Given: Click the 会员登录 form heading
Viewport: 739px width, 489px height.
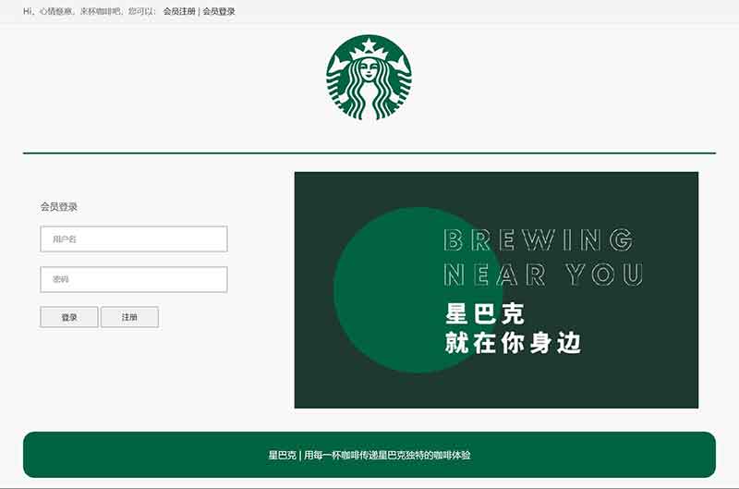Looking at the screenshot, I should [x=59, y=207].
